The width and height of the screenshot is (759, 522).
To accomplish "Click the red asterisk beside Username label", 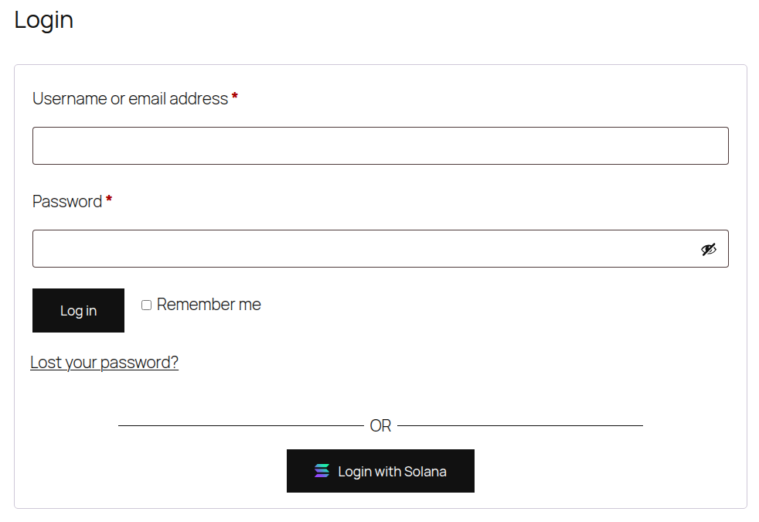I will (235, 97).
